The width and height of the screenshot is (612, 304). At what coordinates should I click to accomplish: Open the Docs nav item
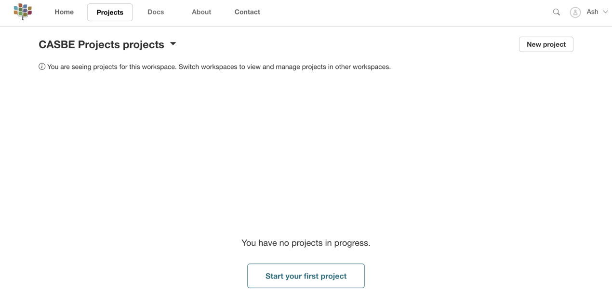click(x=156, y=12)
